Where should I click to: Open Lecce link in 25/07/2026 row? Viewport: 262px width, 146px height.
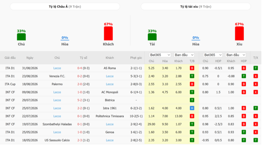tap(57, 108)
